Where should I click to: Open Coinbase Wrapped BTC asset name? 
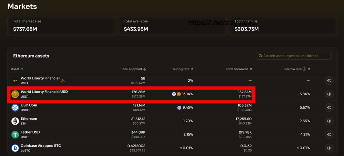pos(41,146)
